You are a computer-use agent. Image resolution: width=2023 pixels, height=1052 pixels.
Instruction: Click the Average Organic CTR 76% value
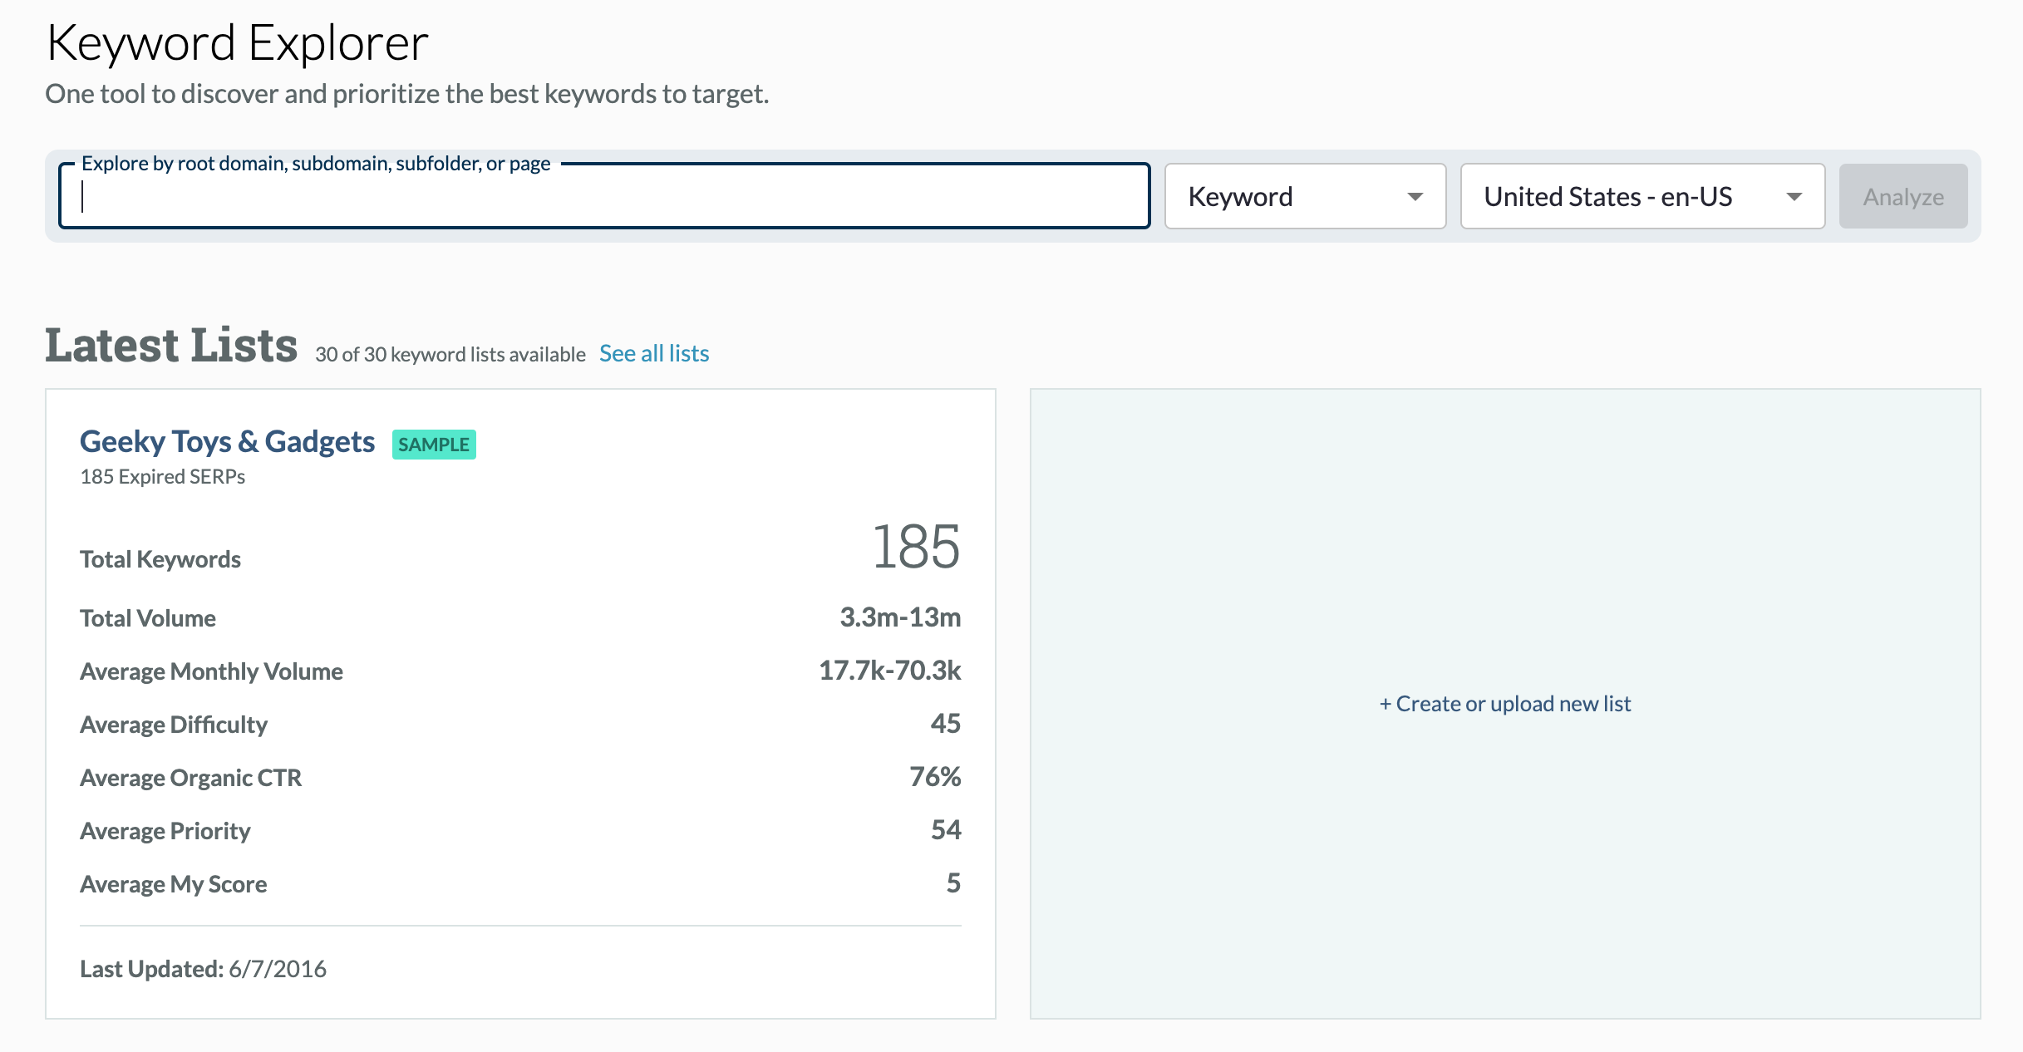pyautogui.click(x=934, y=777)
